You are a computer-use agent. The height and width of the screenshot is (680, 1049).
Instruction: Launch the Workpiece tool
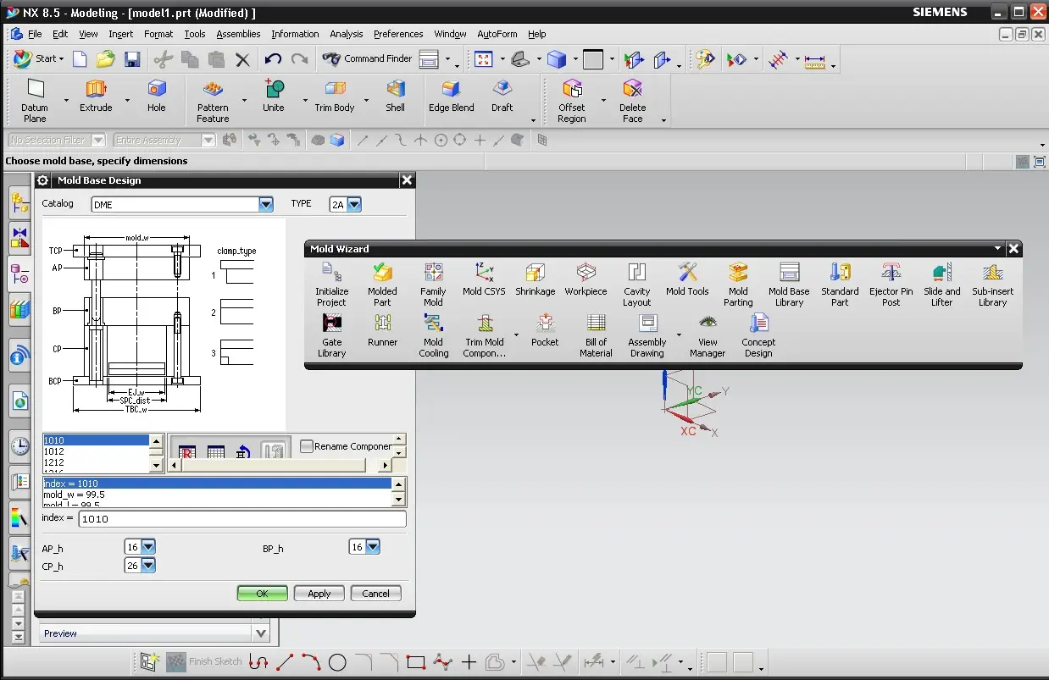tap(586, 279)
